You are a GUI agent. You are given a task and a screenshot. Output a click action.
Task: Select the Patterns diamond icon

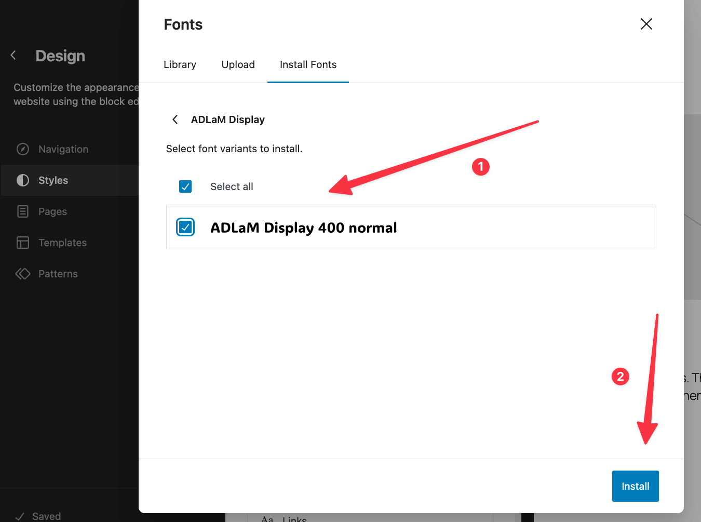pos(23,274)
